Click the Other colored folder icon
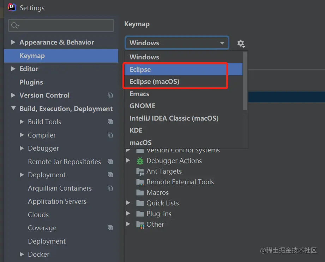This screenshot has height=262, width=325. click(140, 225)
